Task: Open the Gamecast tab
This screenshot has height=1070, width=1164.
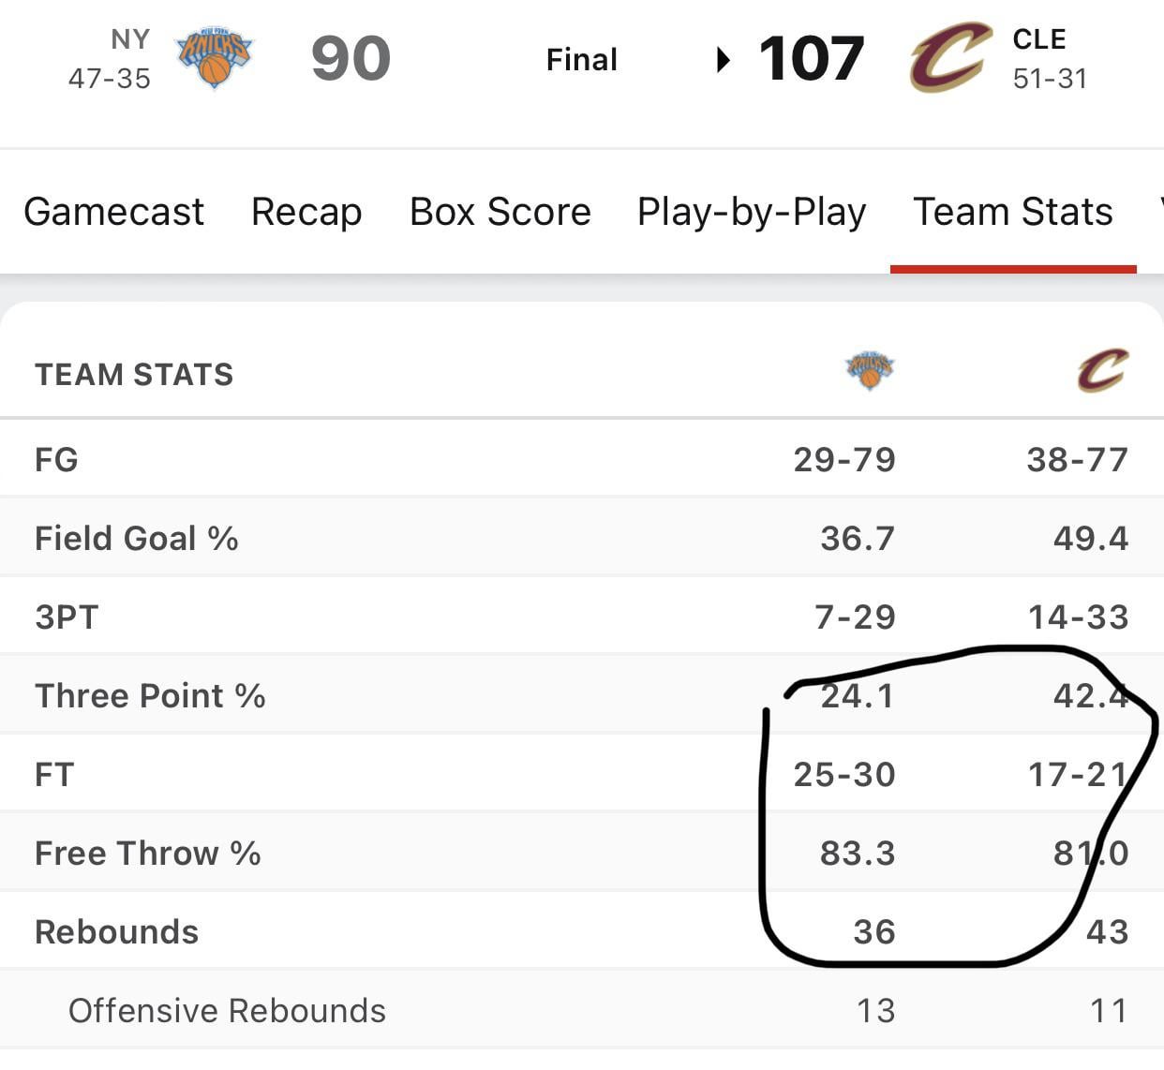Action: (113, 212)
